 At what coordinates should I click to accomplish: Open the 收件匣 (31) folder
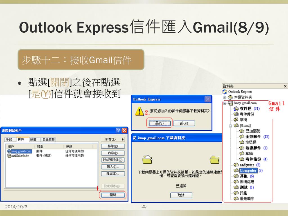click(x=250, y=109)
